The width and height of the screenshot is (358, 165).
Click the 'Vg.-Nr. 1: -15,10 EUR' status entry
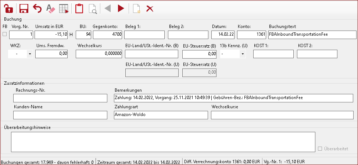point(284,162)
